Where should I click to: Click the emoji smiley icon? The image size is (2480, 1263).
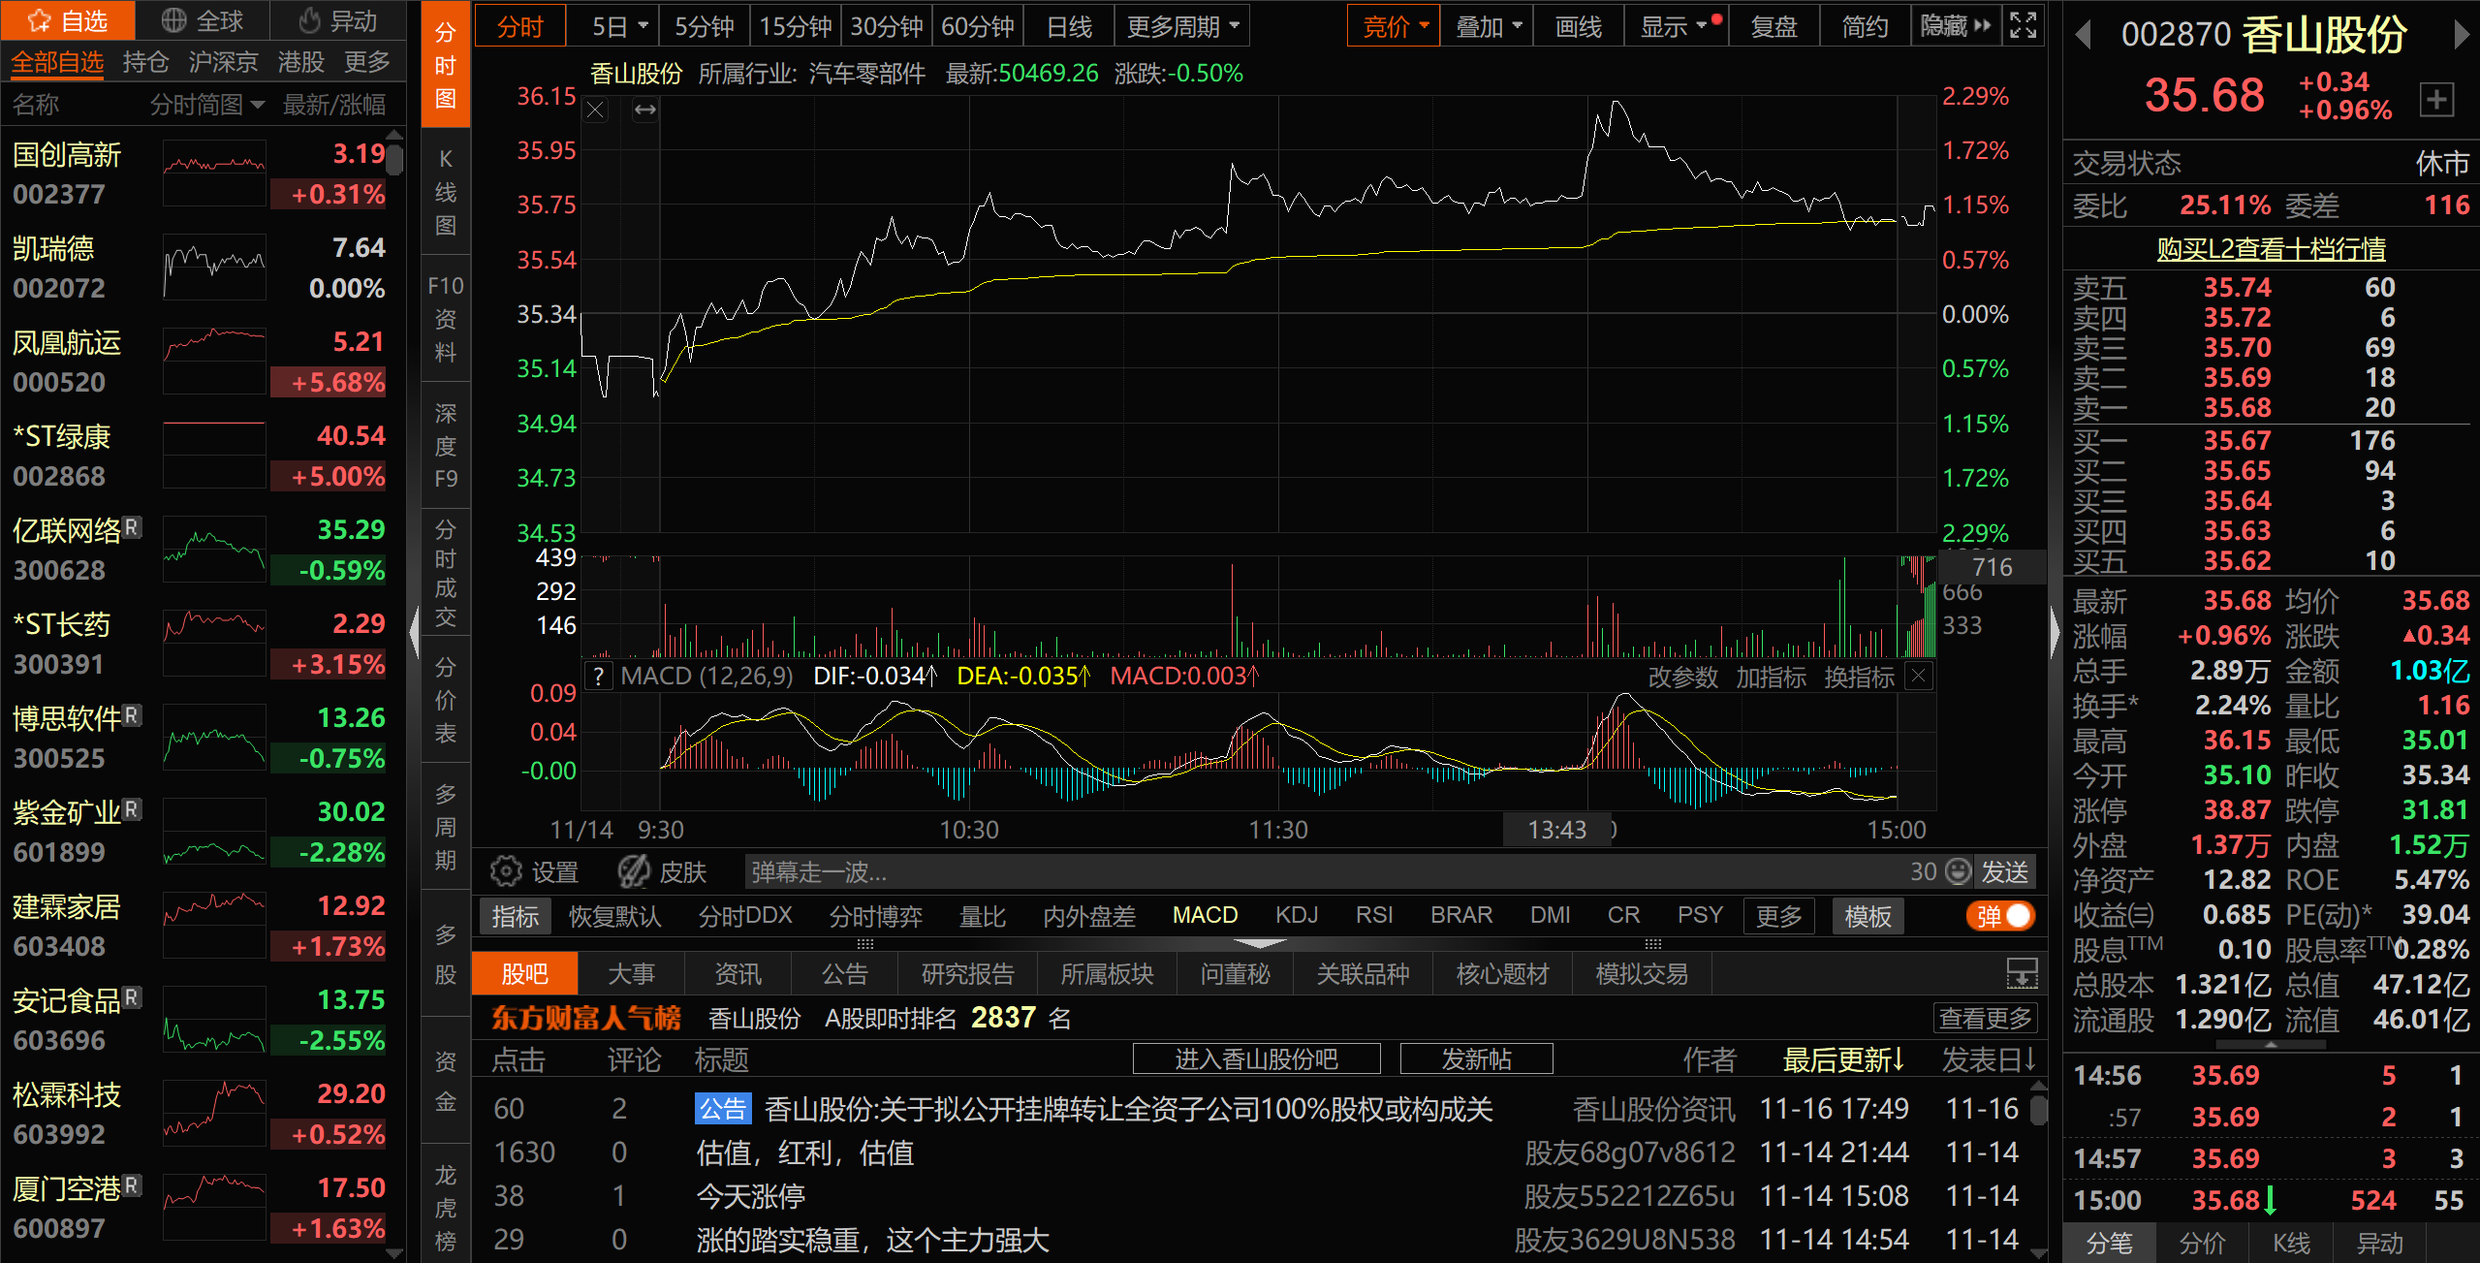[x=1959, y=871]
